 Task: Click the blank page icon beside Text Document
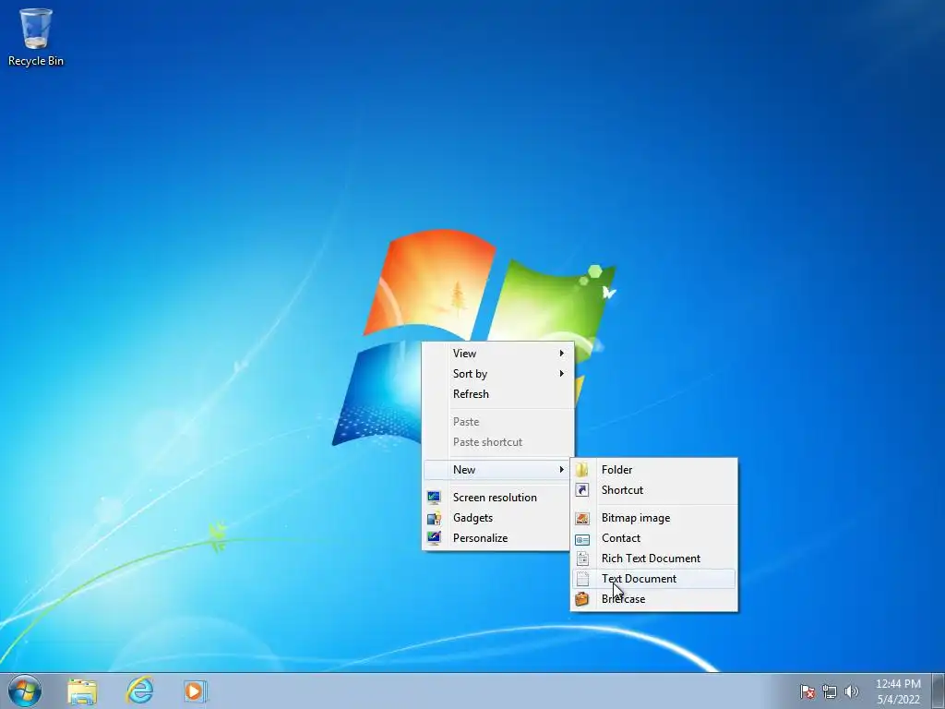582,579
